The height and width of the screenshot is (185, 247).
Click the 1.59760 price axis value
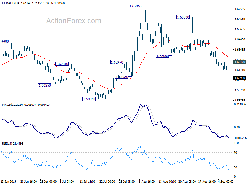pyautogui.click(x=240, y=90)
